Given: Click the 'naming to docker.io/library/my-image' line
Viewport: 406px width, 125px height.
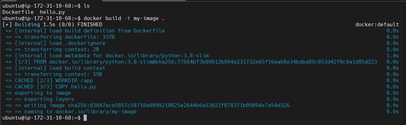Looking at the screenshot, I should 80,112.
